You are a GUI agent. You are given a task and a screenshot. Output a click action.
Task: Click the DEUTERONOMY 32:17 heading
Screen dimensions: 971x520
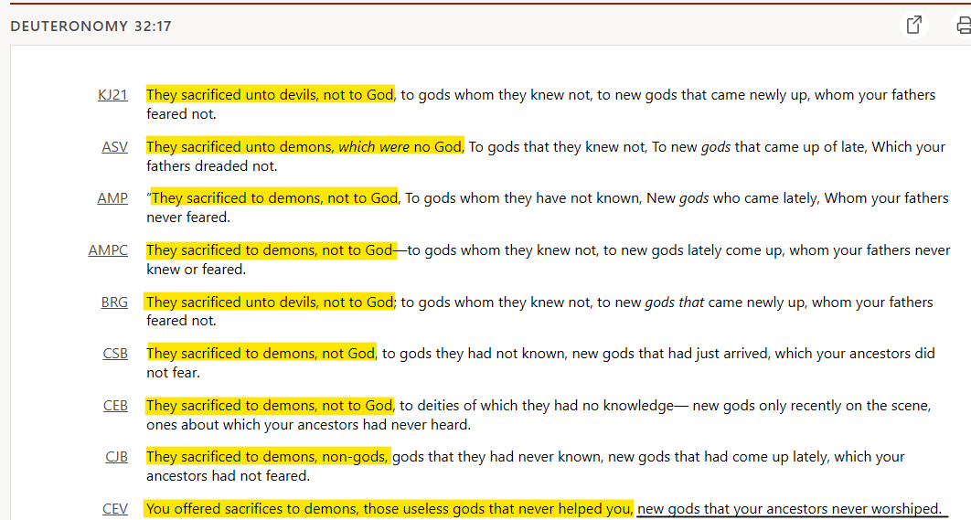[x=91, y=26]
